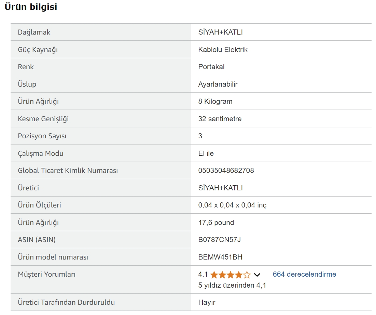The image size is (376, 315).
Task: Click the Global Ticaret Kimlik Numarası value
Action: click(x=226, y=171)
